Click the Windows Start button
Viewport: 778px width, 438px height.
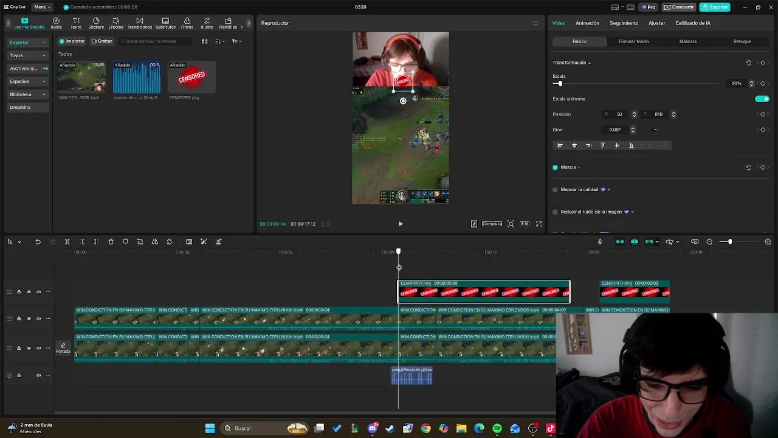(x=210, y=428)
